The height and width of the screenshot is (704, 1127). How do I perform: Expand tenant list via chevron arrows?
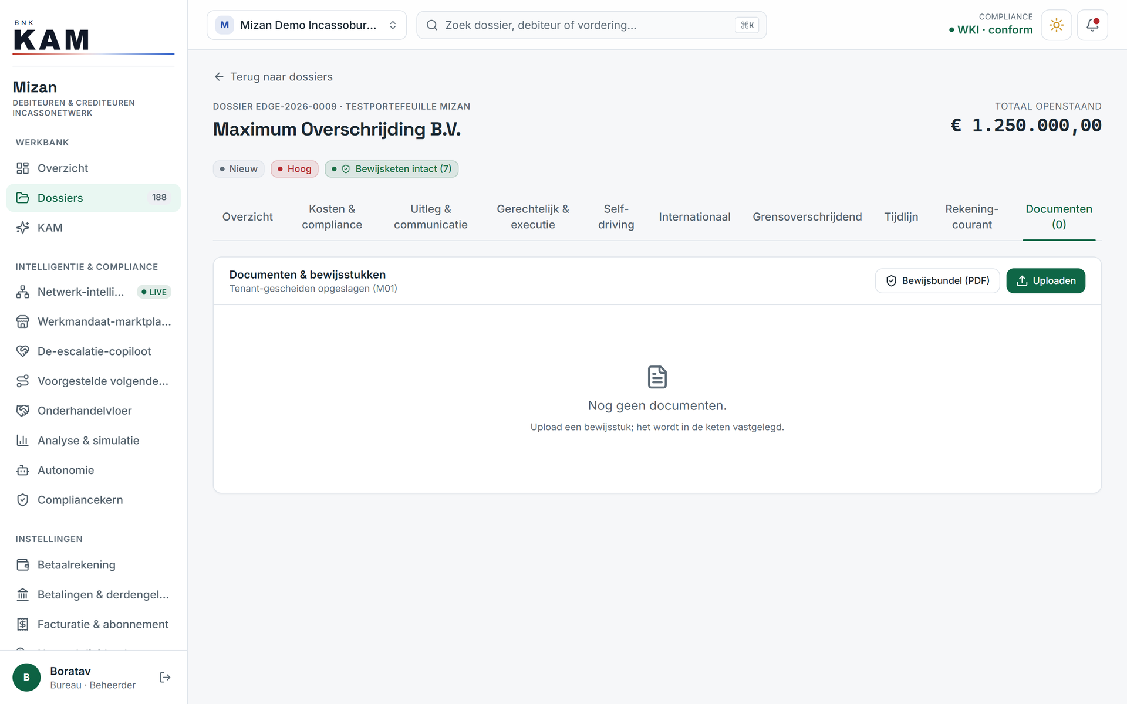pyautogui.click(x=393, y=25)
